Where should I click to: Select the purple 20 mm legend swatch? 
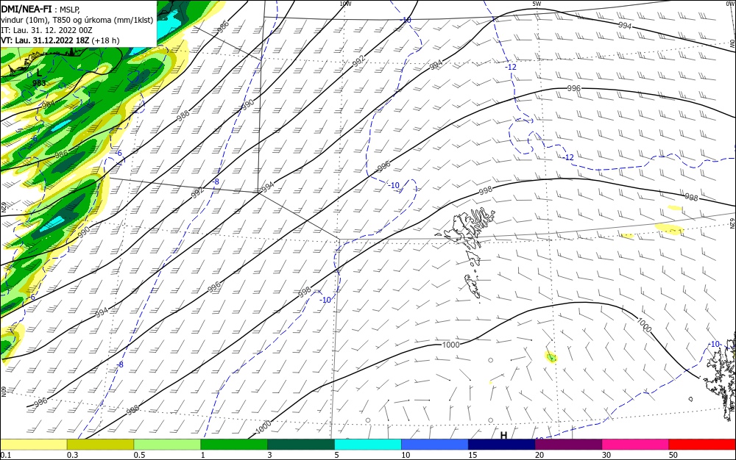click(x=568, y=445)
